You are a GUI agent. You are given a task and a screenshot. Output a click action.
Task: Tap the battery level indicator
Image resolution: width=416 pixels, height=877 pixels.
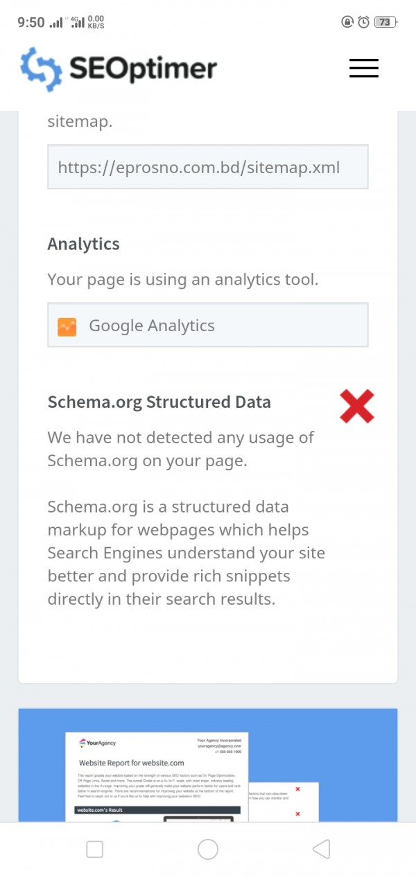coord(384,22)
